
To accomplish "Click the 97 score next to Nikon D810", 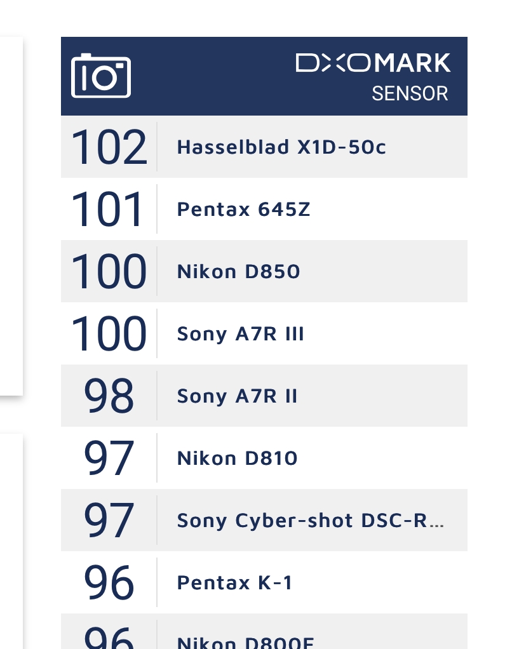I will [x=109, y=458].
